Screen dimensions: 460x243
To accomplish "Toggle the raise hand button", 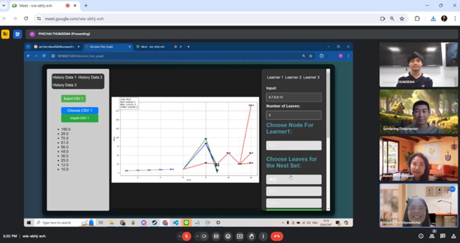I will (x=251, y=236).
